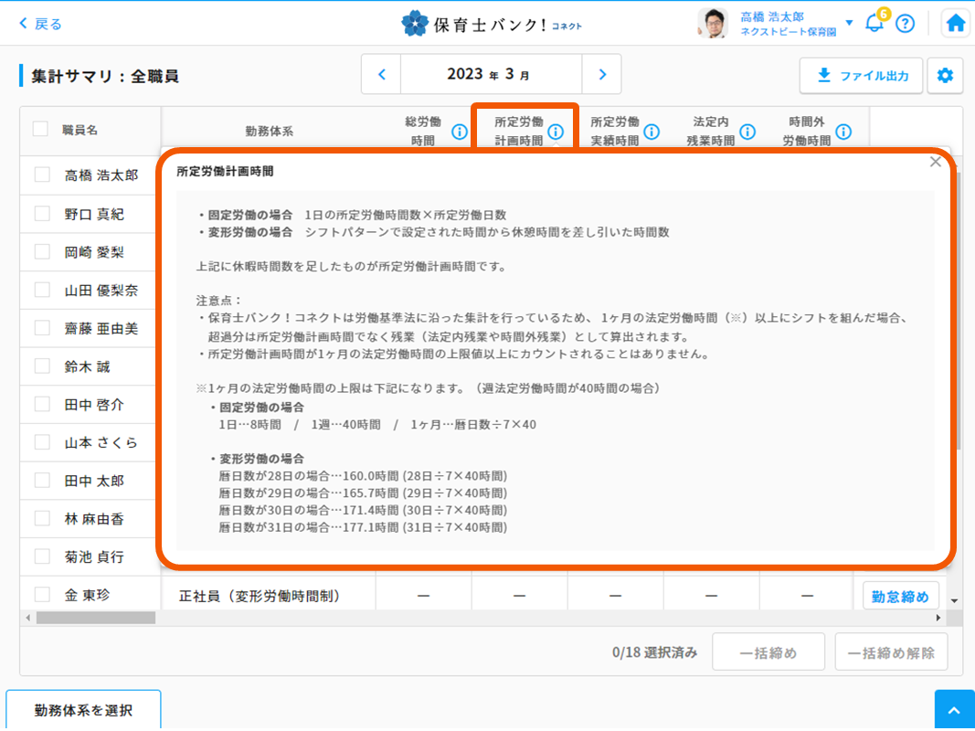975x731 pixels.
Task: Expand the user account dropdown arrow
Action: pyautogui.click(x=849, y=23)
